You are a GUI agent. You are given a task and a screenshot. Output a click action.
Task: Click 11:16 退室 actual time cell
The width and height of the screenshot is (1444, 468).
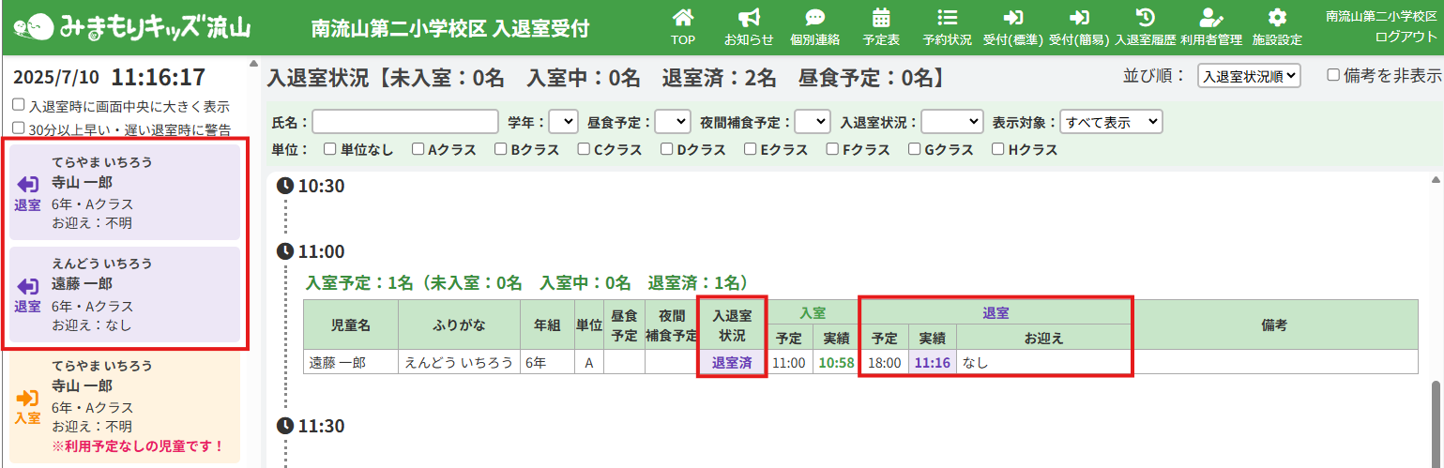tap(932, 362)
